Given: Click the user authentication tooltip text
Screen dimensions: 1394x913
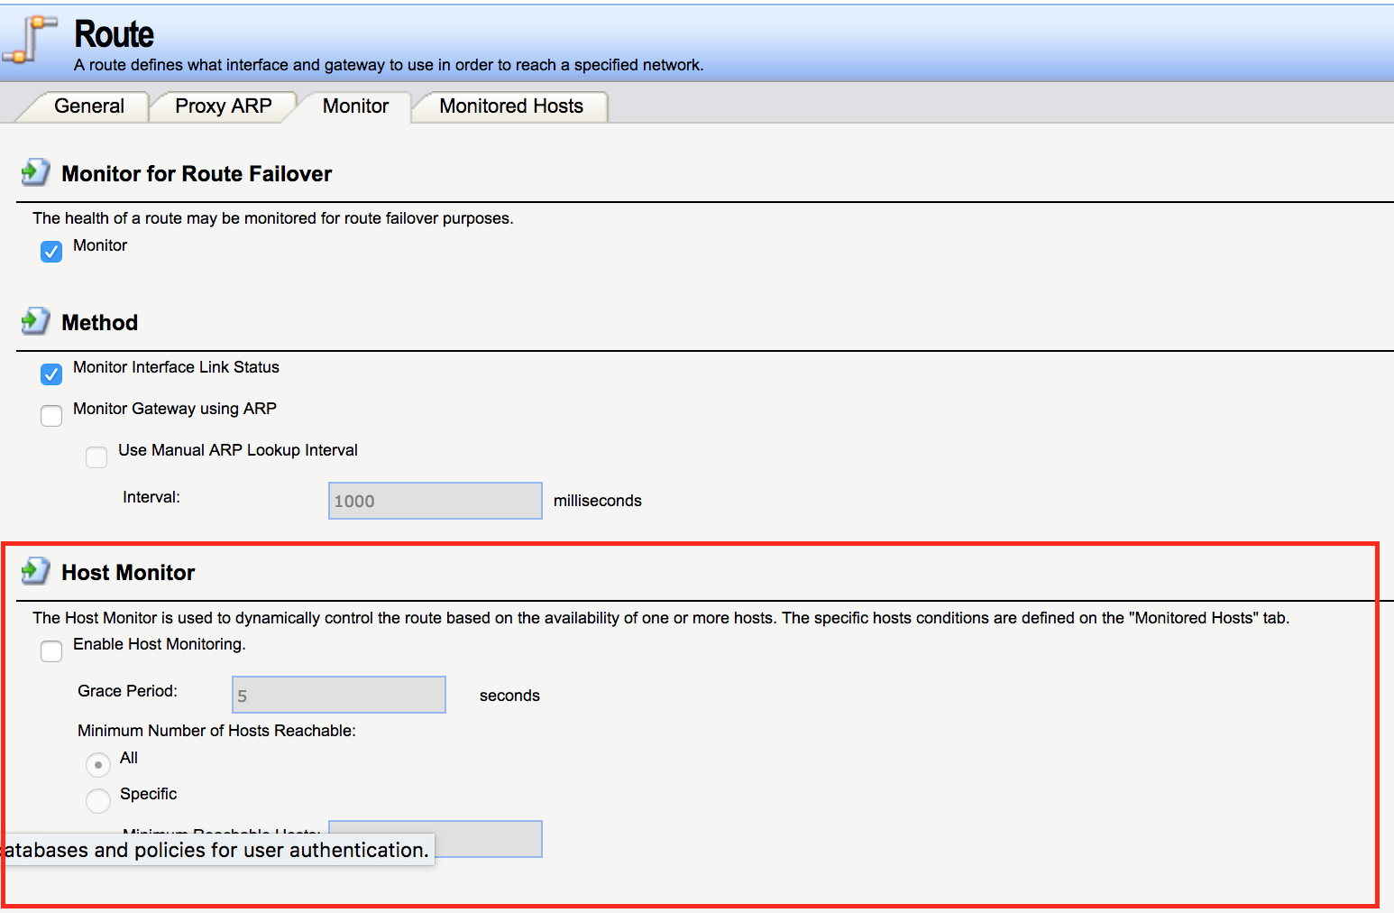Looking at the screenshot, I should pos(216,850).
